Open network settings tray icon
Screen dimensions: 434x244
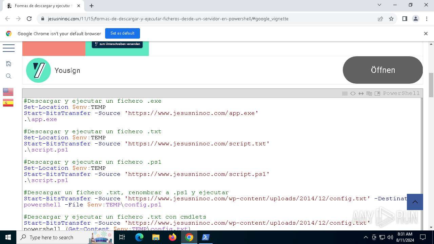coord(382,237)
